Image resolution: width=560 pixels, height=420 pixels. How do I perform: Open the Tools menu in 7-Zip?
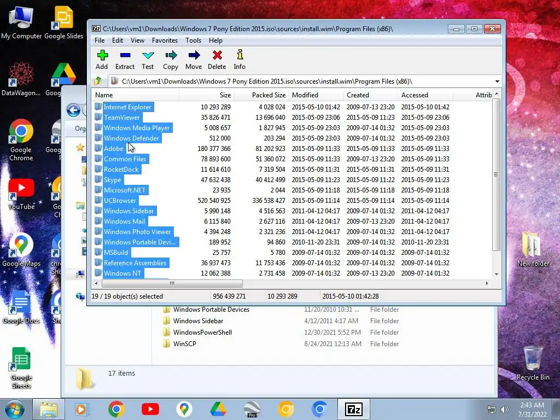[x=193, y=40]
